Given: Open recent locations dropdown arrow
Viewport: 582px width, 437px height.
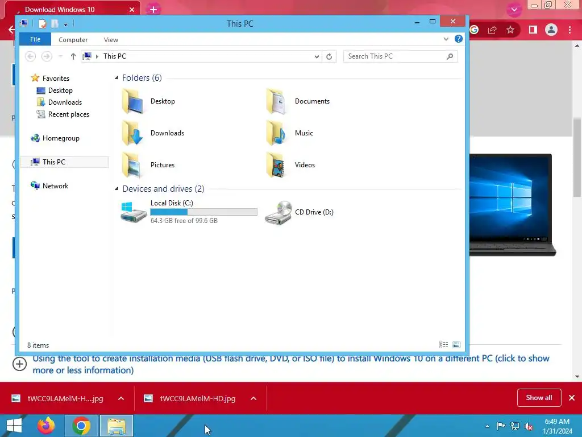Looking at the screenshot, I should (x=60, y=56).
